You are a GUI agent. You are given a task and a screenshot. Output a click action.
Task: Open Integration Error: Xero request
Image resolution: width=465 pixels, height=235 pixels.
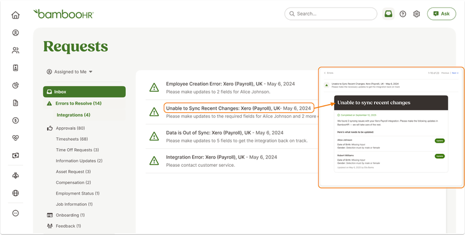(221, 157)
